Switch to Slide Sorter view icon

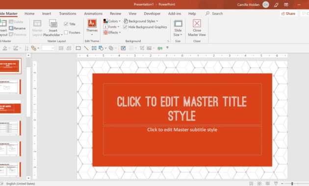point(259,184)
